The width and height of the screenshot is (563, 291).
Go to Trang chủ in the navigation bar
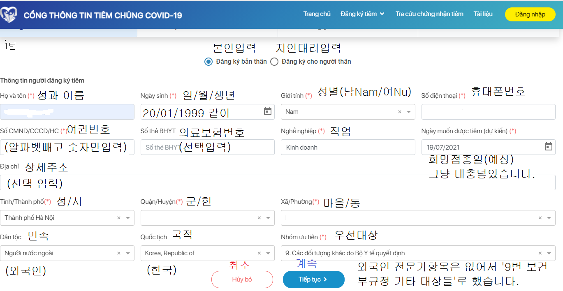(x=317, y=14)
